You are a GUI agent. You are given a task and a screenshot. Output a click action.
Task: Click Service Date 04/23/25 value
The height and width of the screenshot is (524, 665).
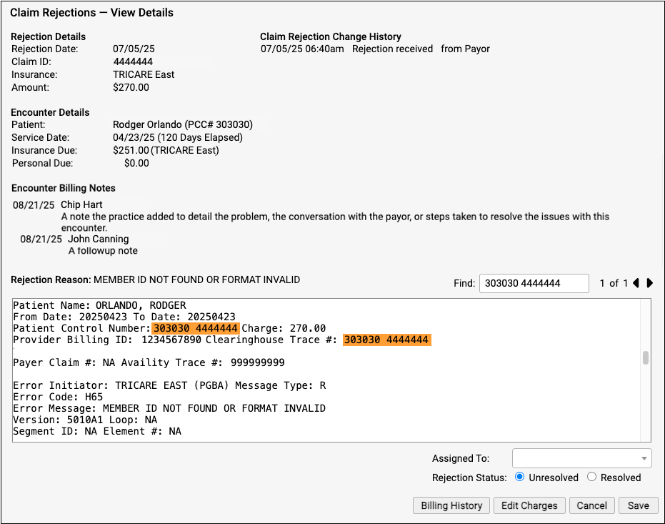[x=178, y=137]
